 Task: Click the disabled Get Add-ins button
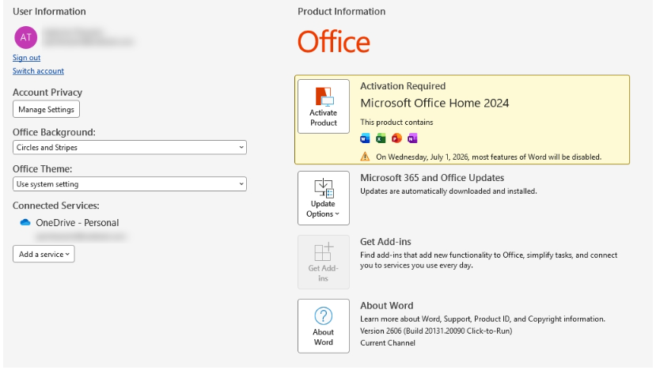coord(324,262)
